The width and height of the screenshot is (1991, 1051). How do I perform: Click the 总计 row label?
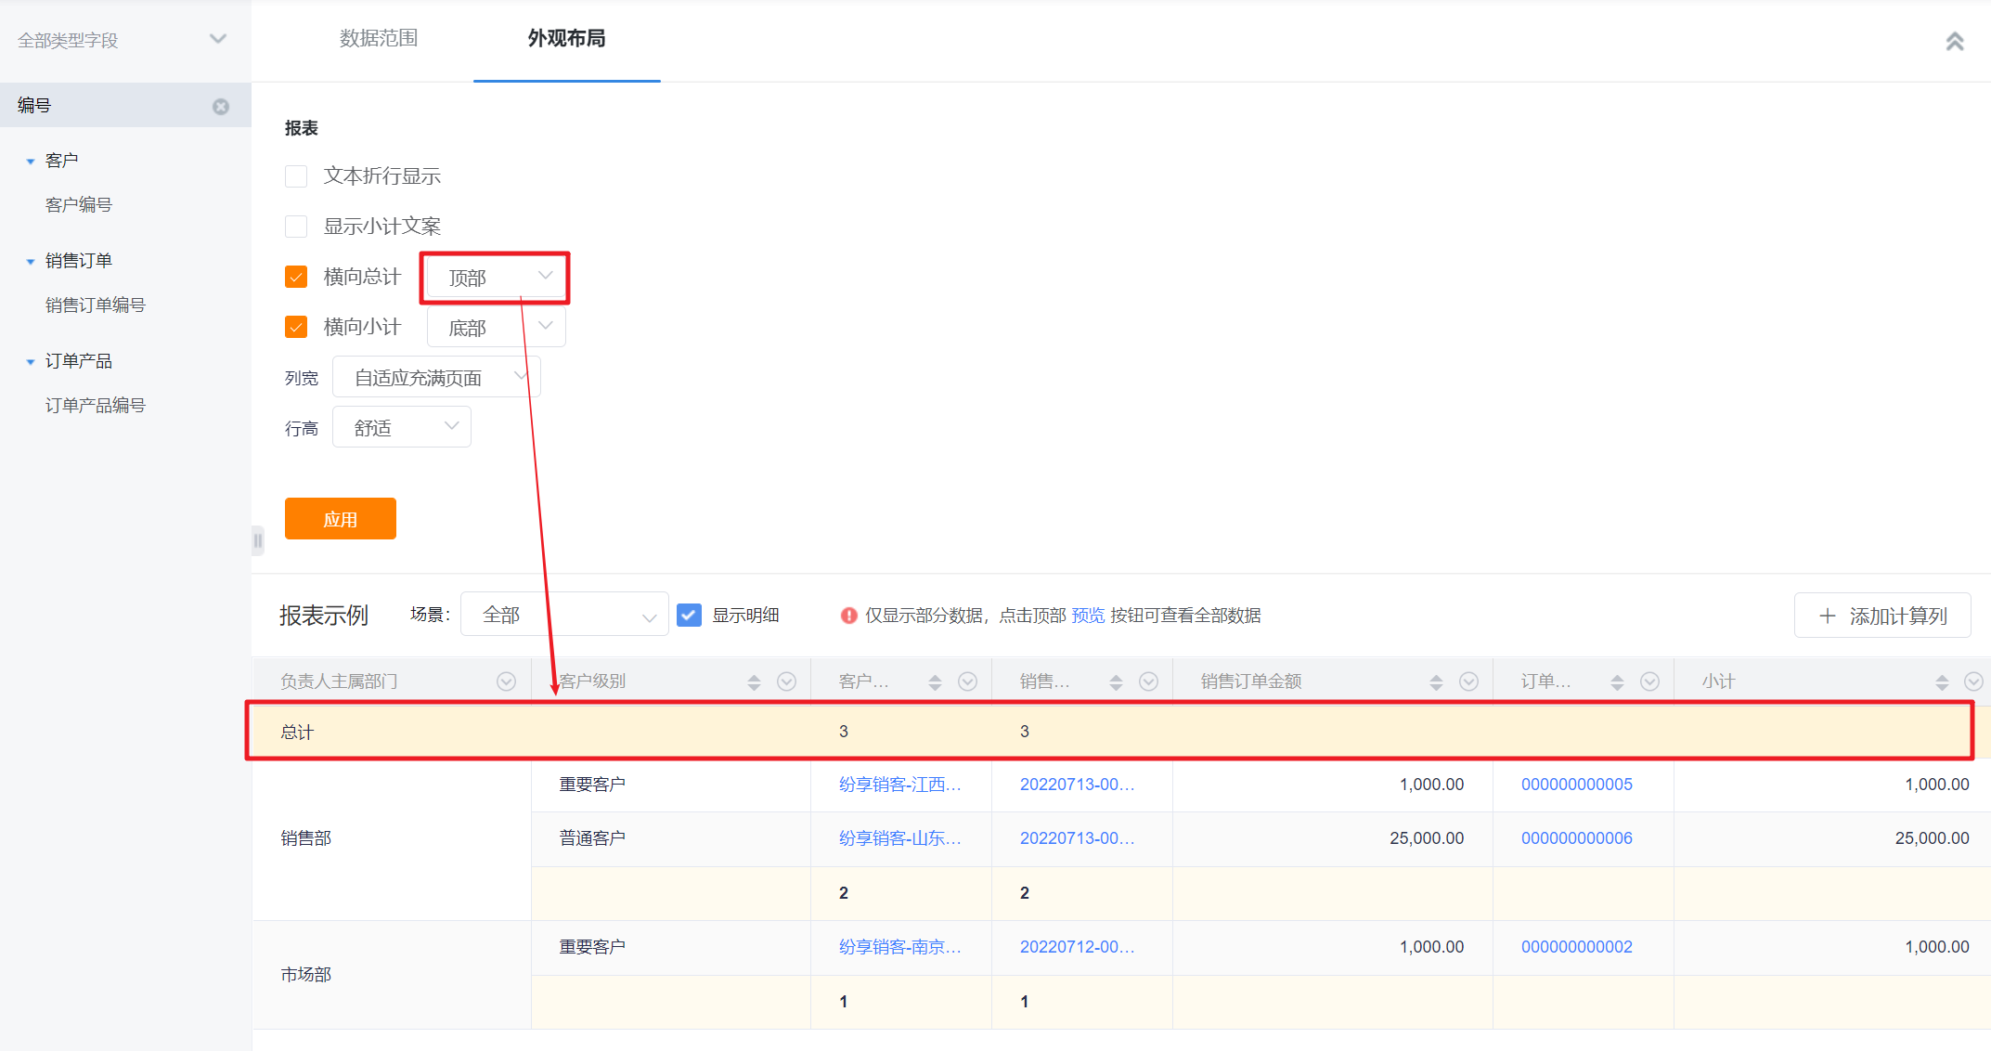tap(297, 732)
